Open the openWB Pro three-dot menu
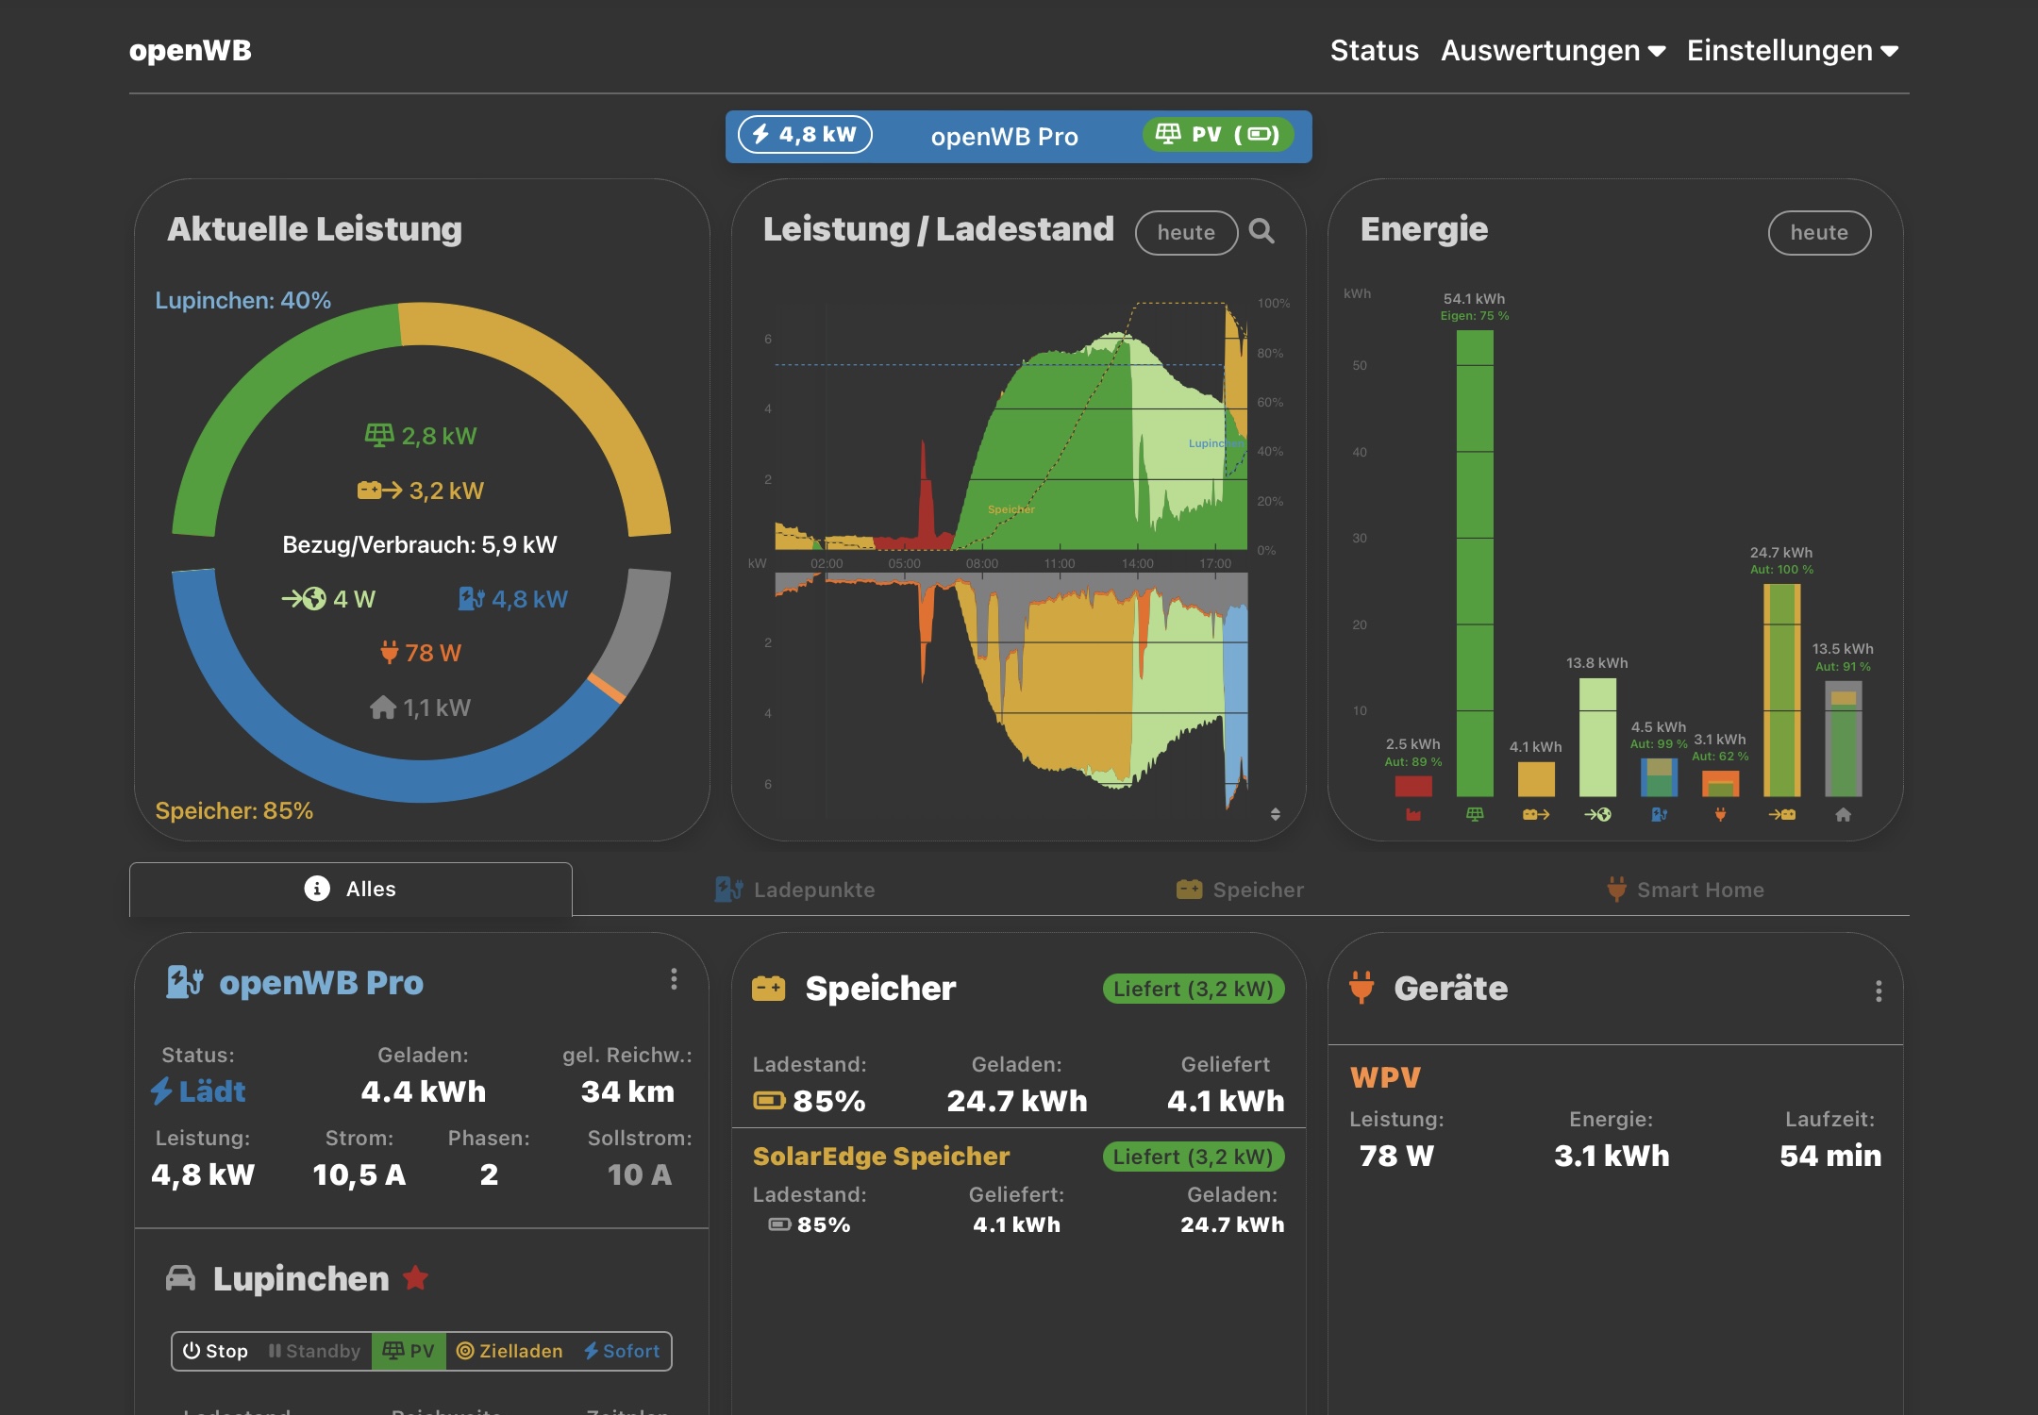The image size is (2038, 1415). pos(674,979)
